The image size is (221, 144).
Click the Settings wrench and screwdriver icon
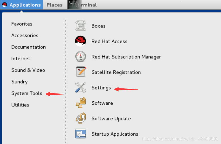pyautogui.click(x=81, y=87)
